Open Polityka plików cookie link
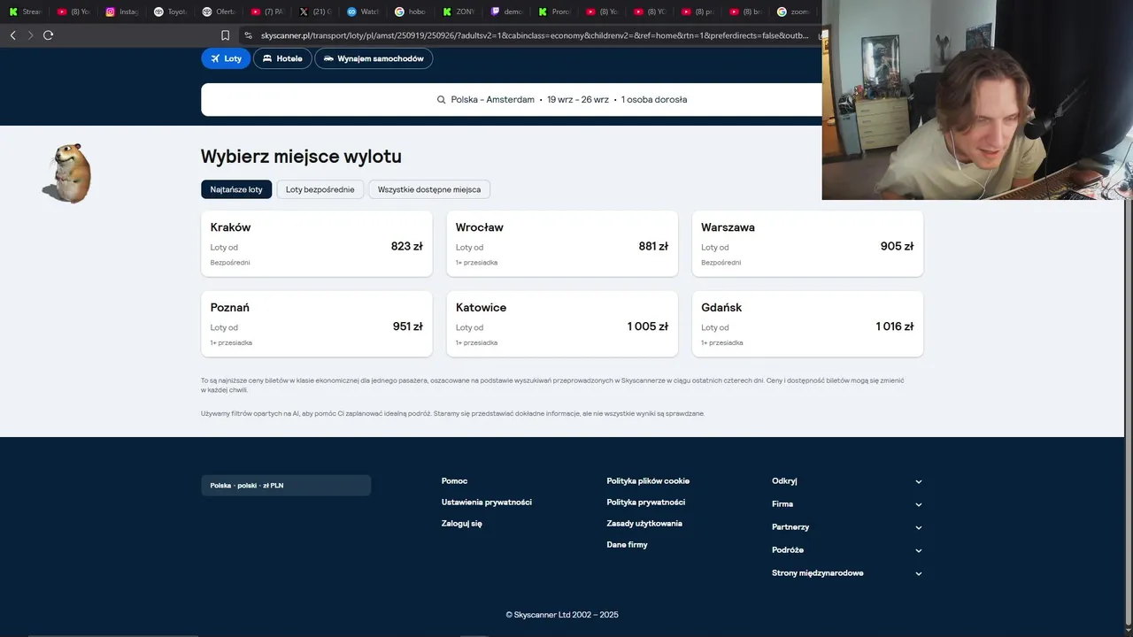1133x637 pixels. (x=648, y=481)
